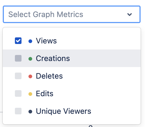Uncheck the Views checkbox
145x127 pixels.
[18, 41]
